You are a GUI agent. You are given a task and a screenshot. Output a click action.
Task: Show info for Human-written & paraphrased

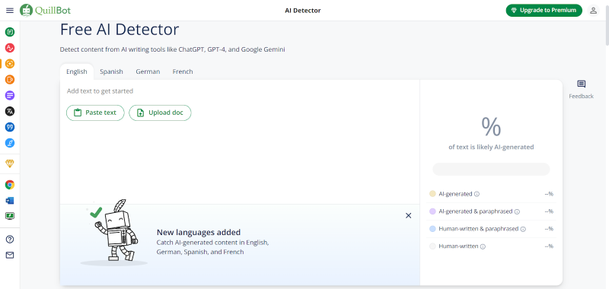(x=523, y=229)
